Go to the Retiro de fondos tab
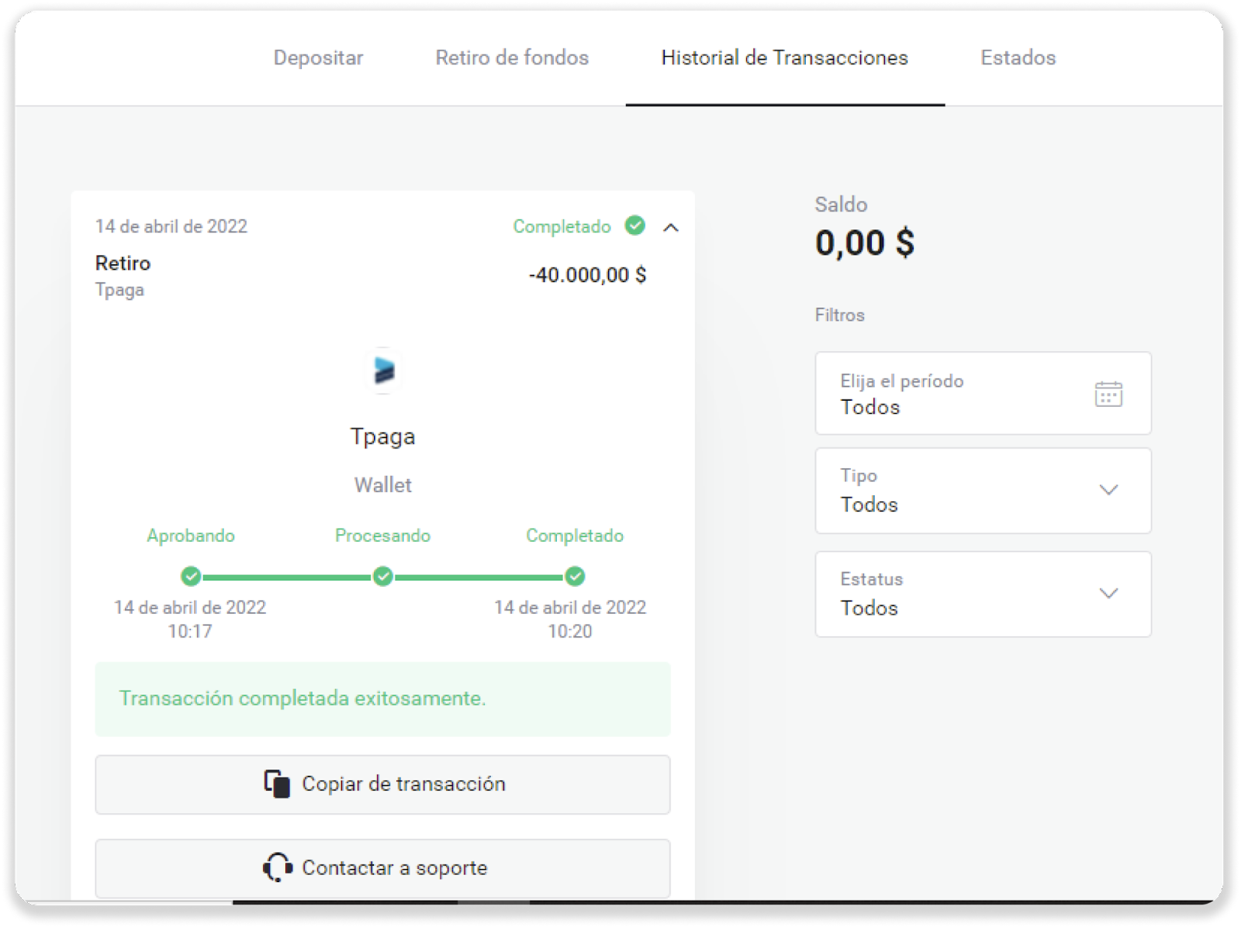The image size is (1241, 927). click(x=512, y=57)
